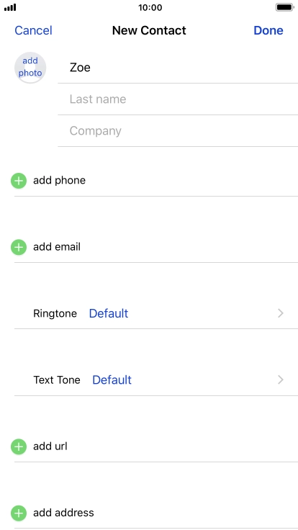This screenshot has height=530, width=298.
Task: Tap the clock time in status bar
Action: (150, 7)
